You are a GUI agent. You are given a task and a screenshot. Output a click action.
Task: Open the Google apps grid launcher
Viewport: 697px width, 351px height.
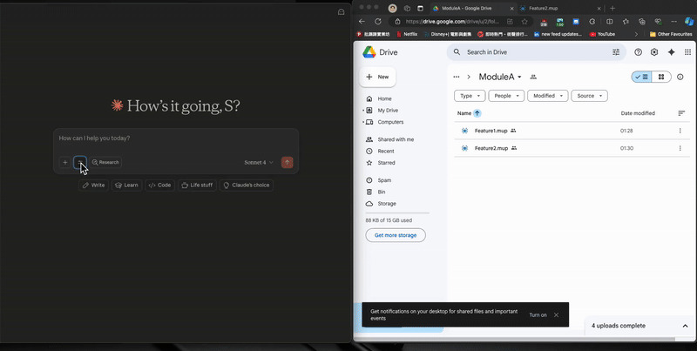[688, 52]
